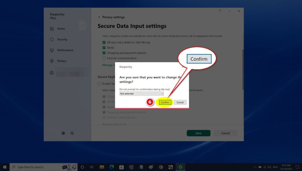The height and width of the screenshot is (171, 302).
Task: Uncheck the enabled 'Shopping and payment systems' checkbox
Action: tap(104, 53)
